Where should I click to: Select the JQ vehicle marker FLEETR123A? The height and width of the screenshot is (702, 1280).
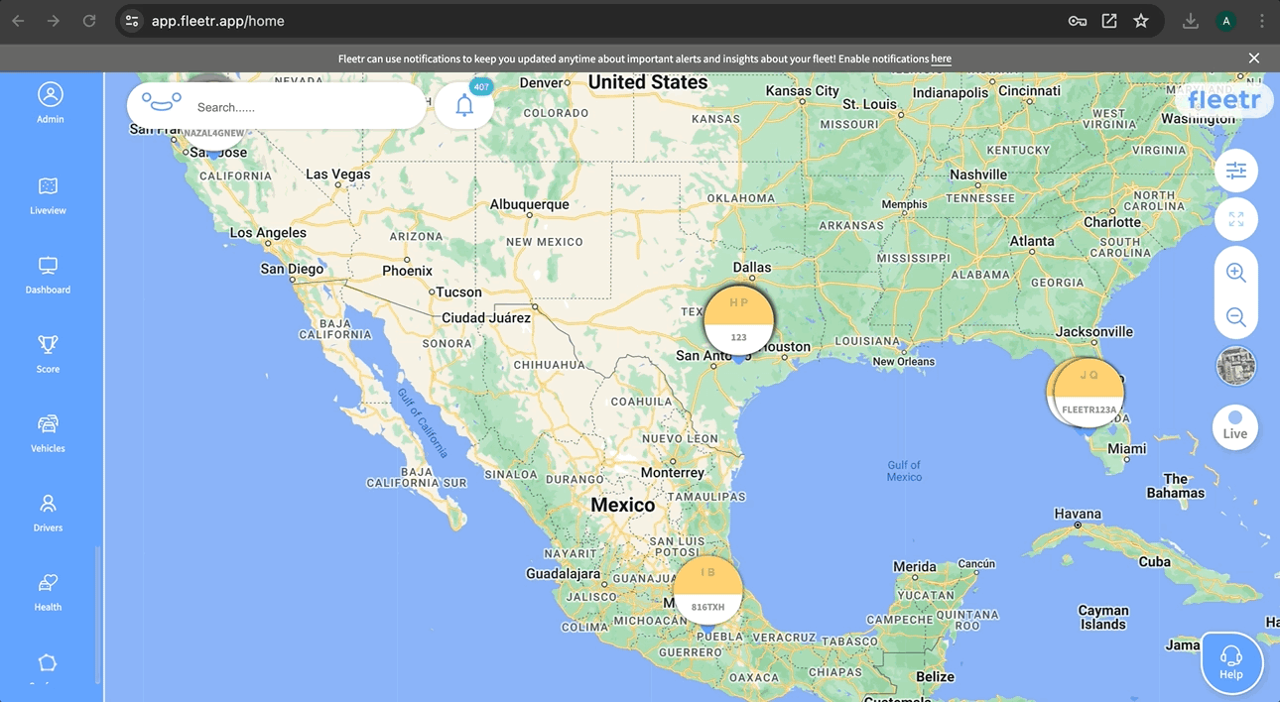click(x=1088, y=393)
